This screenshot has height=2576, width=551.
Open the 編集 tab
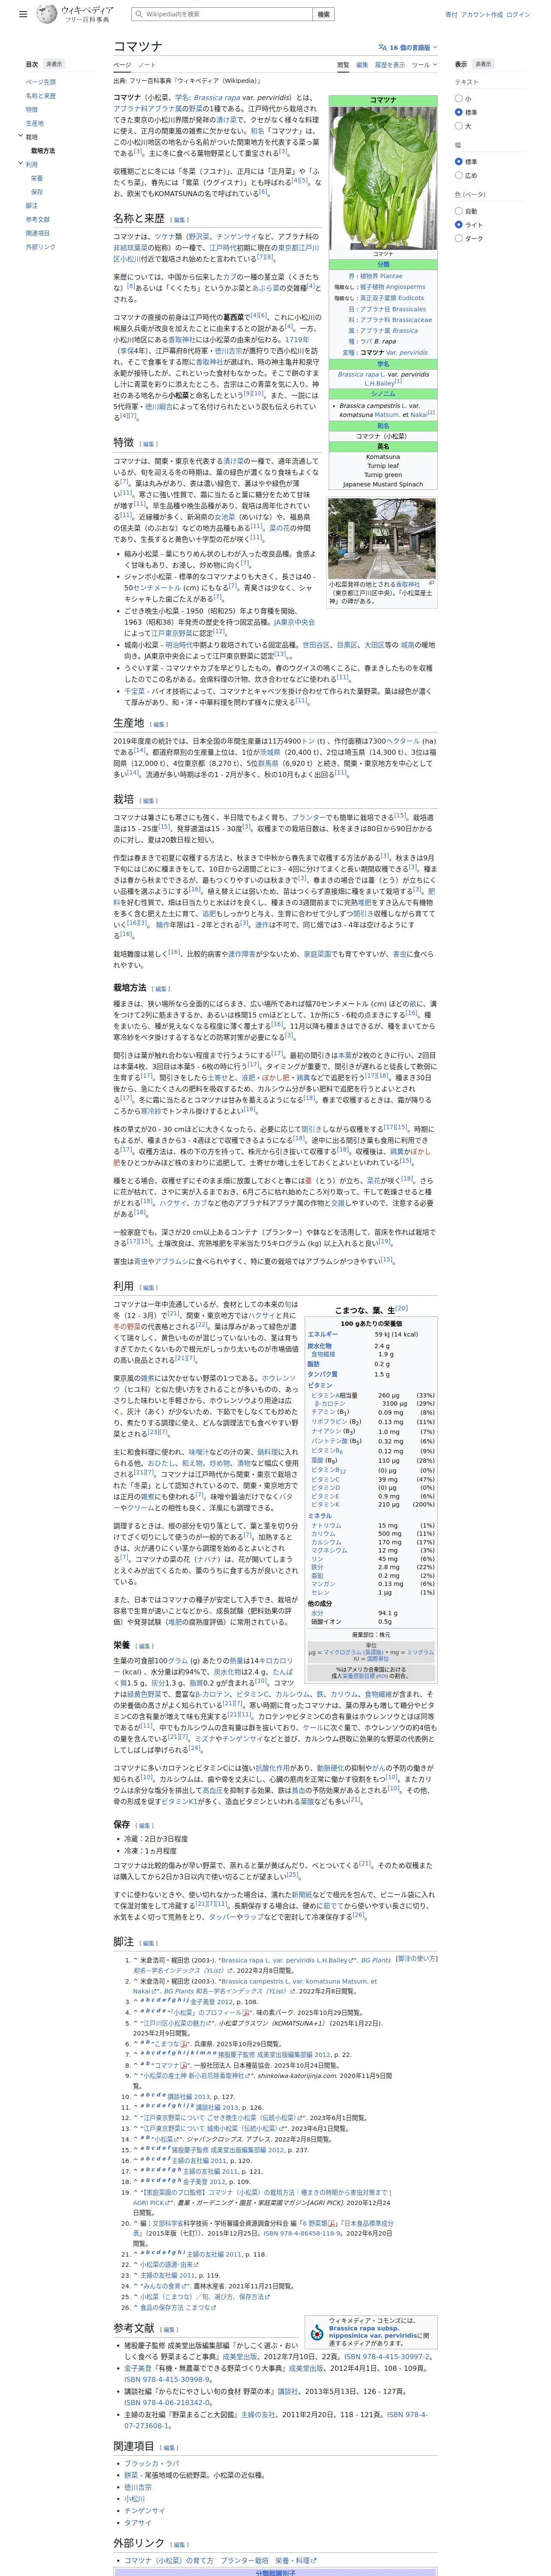tap(362, 65)
